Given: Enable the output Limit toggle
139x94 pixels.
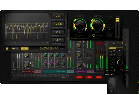Looking at the screenshot, I should (x=122, y=70).
